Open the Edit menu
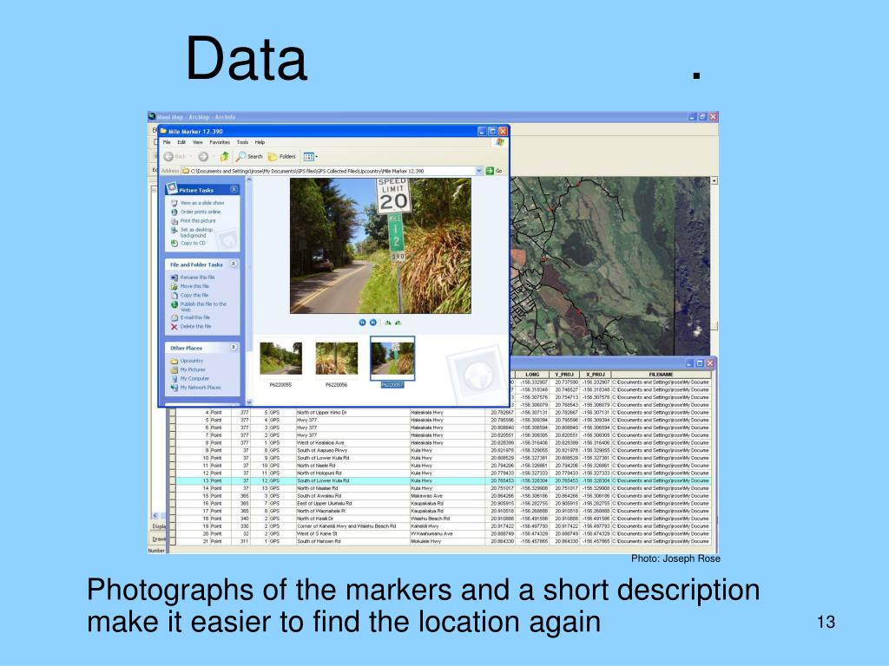889x666 pixels. [181, 142]
